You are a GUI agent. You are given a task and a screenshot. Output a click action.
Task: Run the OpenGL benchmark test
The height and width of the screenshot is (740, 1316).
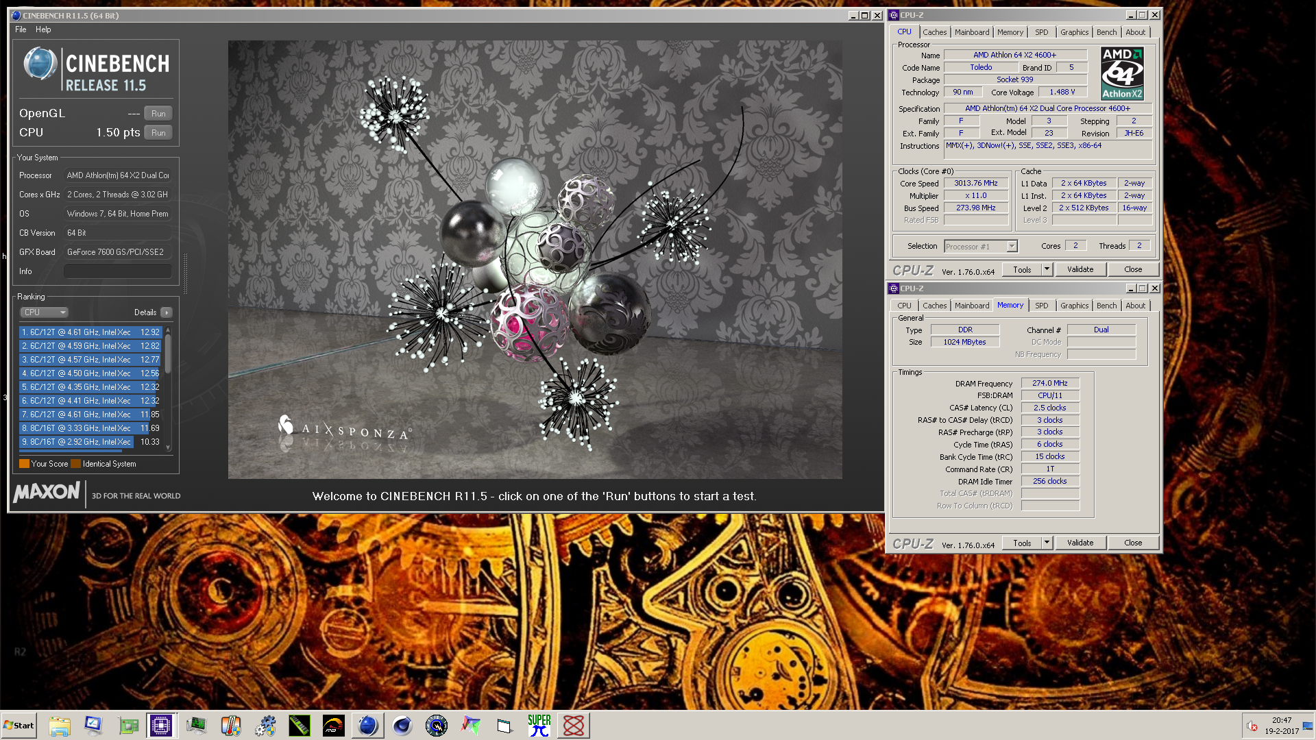coord(158,114)
